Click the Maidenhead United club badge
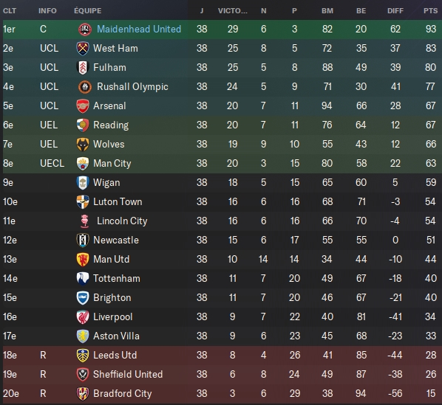The image size is (442, 405). click(x=85, y=30)
